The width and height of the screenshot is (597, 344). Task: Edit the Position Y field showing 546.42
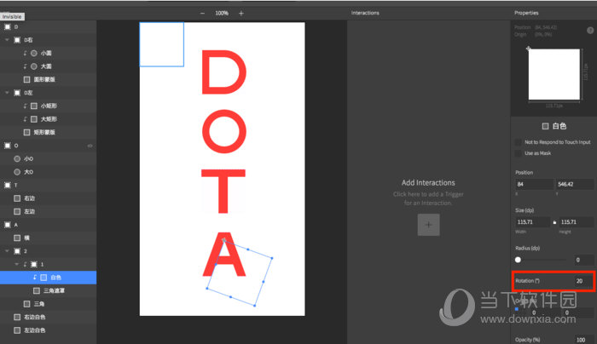click(575, 185)
